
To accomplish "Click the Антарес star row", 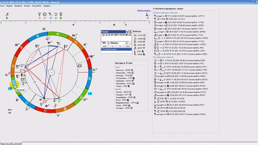I will coord(124,108).
